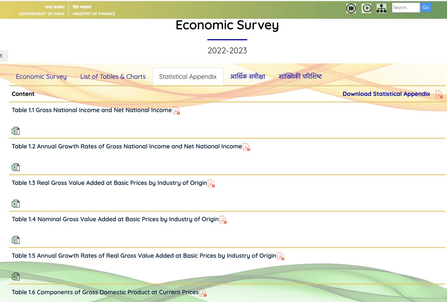Download the Excel file below Table 1.1
Screen dimensions: 447x302
pos(15,130)
